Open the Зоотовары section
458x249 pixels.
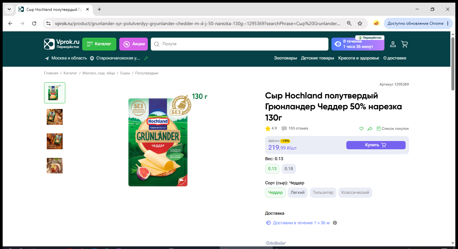(285, 58)
